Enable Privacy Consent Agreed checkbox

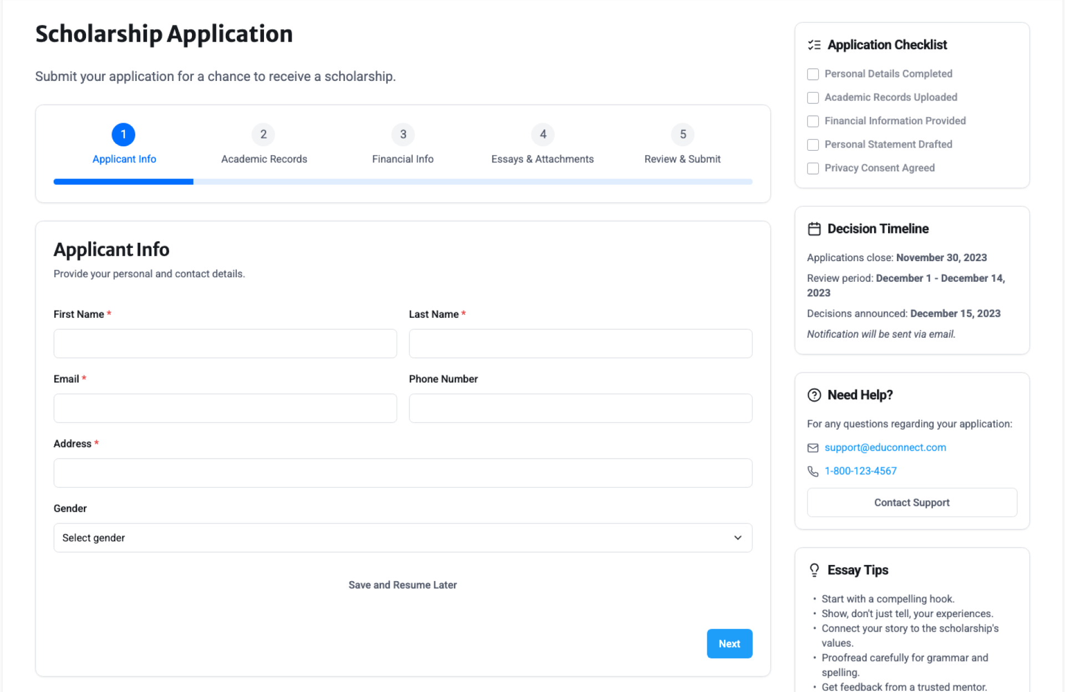pyautogui.click(x=813, y=168)
